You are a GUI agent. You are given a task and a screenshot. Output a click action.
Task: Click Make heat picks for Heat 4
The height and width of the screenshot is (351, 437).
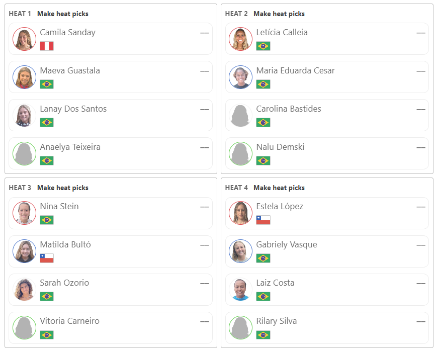click(279, 188)
